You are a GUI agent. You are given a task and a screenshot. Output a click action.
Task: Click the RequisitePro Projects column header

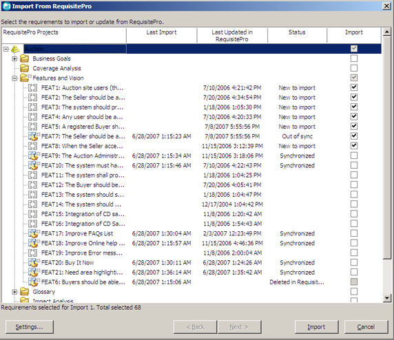(64, 35)
